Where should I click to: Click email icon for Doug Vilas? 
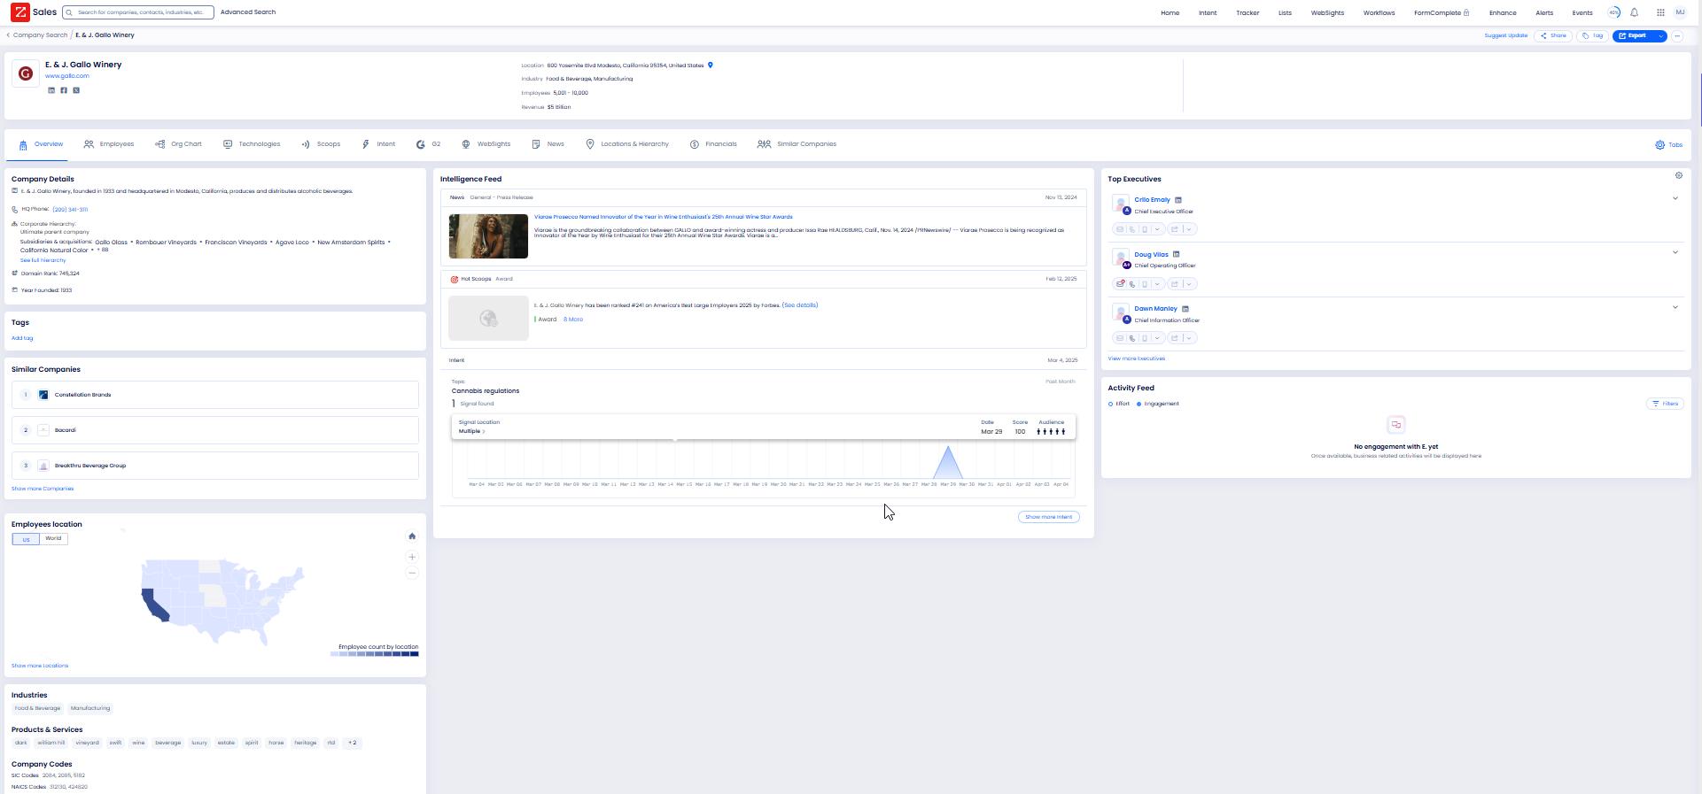[1120, 284]
